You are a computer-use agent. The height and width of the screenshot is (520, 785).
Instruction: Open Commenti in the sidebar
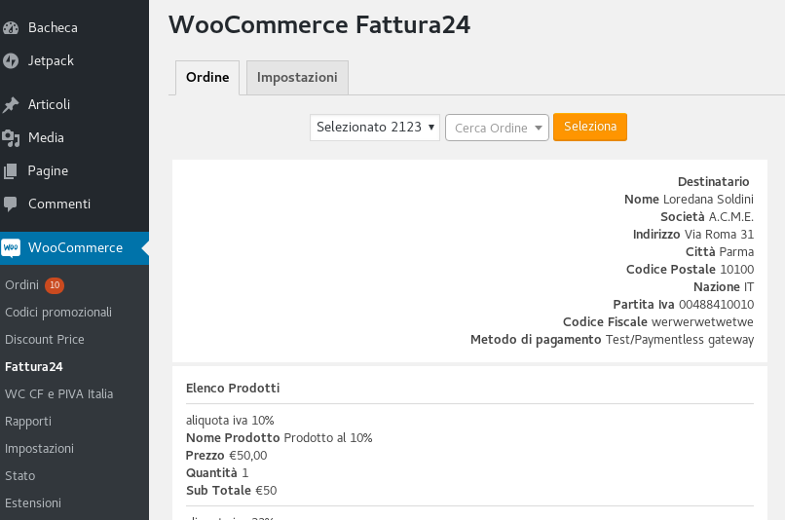point(59,204)
